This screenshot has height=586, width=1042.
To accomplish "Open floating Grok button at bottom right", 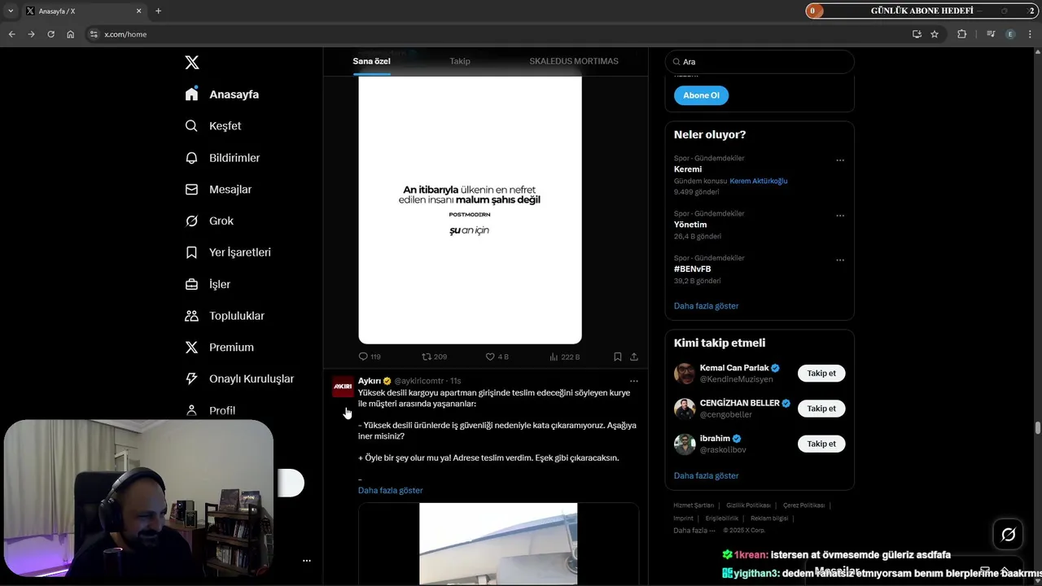I will (x=1008, y=535).
